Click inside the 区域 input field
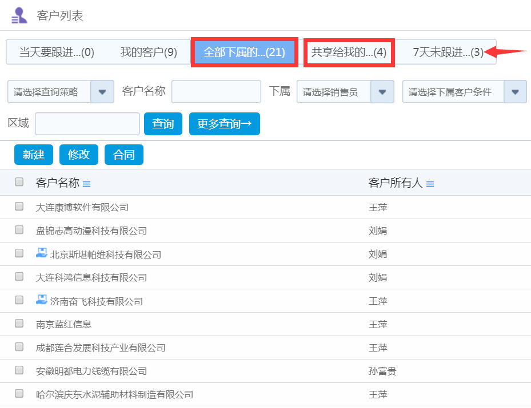The image size is (531, 408). click(x=86, y=123)
